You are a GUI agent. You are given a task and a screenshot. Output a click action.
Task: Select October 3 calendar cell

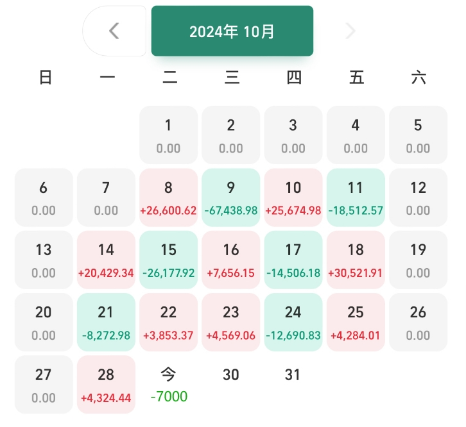pyautogui.click(x=293, y=135)
